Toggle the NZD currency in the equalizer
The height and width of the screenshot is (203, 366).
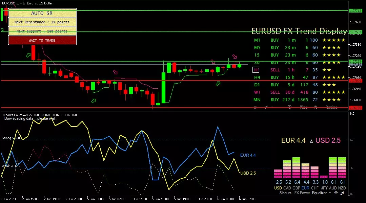point(342,188)
